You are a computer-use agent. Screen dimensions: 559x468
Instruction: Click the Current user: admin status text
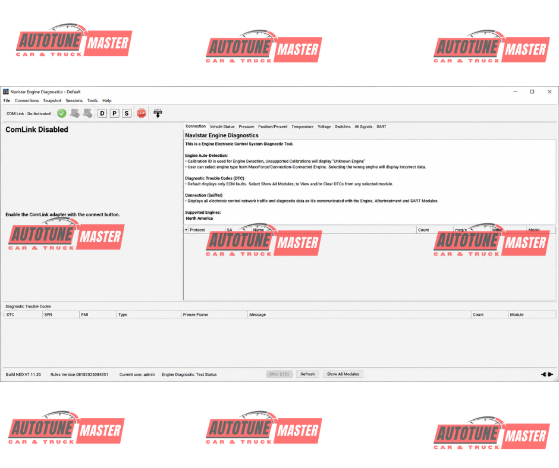137,374
